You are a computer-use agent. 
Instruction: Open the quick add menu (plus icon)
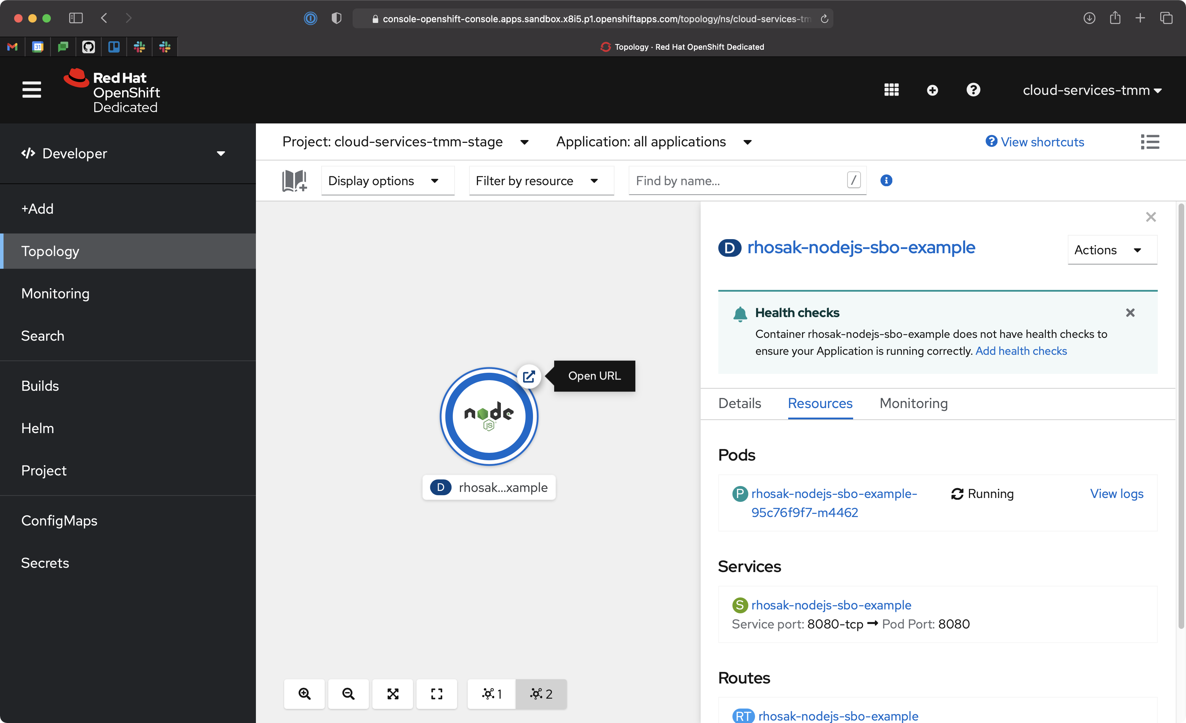932,90
